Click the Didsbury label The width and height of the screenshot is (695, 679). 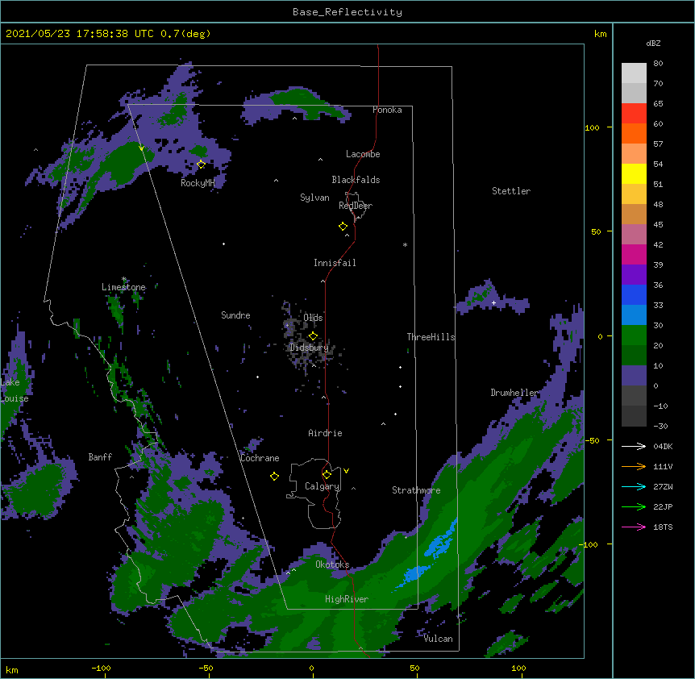coord(309,348)
